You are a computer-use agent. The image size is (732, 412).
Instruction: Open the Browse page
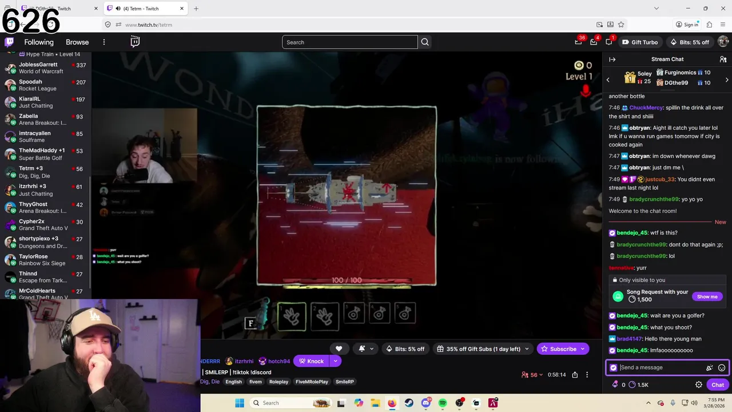point(77,42)
